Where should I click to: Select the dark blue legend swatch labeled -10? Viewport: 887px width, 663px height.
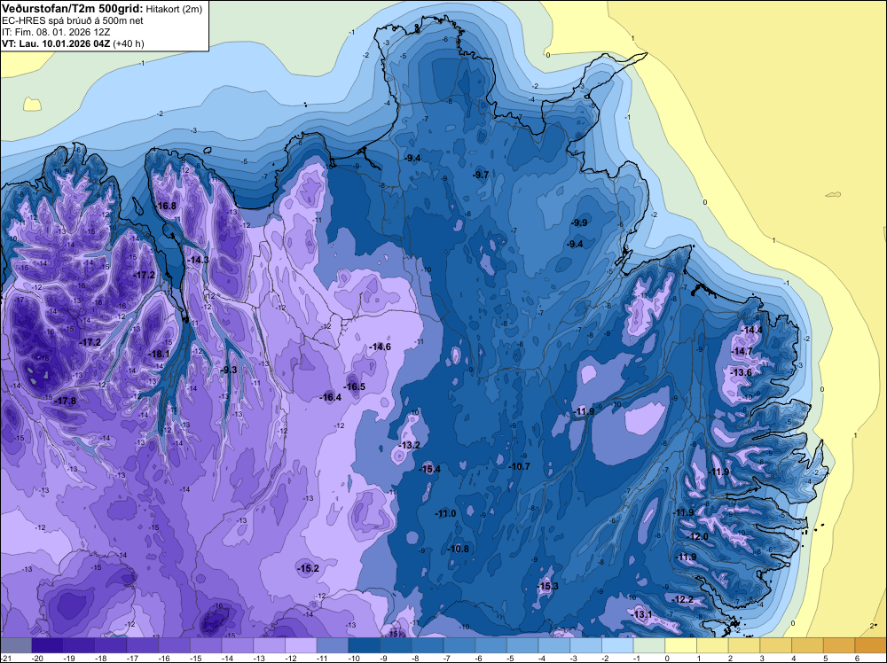point(365,645)
